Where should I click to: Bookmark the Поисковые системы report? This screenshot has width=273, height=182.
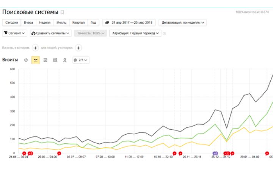pyautogui.click(x=63, y=13)
